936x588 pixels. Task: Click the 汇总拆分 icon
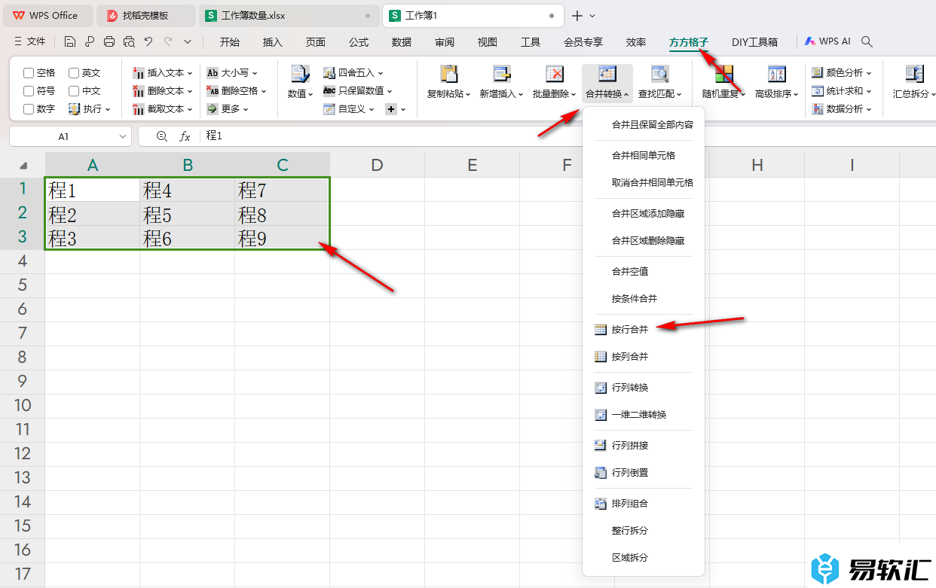pos(915,74)
